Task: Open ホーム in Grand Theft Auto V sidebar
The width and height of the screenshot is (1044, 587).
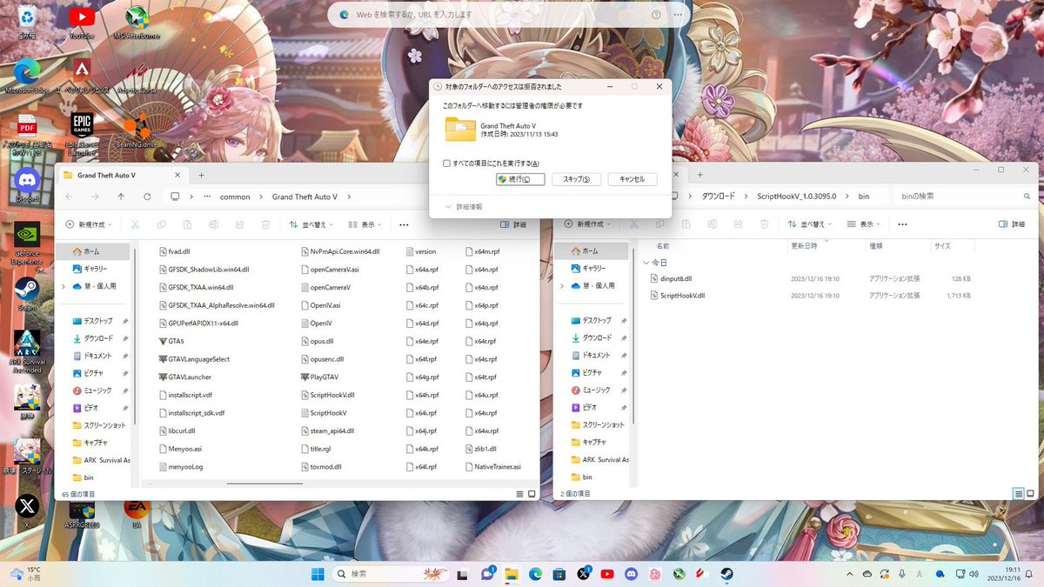Action: point(92,251)
